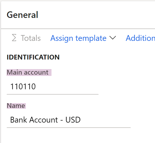155x143 pixels.
Task: Click the blank area beside the General title
Action: [95, 15]
